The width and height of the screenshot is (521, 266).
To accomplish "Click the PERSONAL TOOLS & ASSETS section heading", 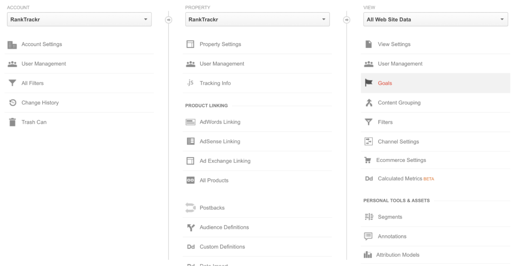I will (396, 201).
